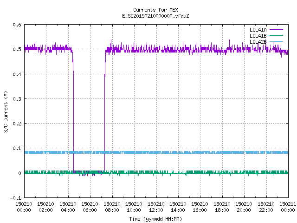Click the y-axis tick value 0.3
This screenshot has width=297, height=223.
(x=17, y=99)
